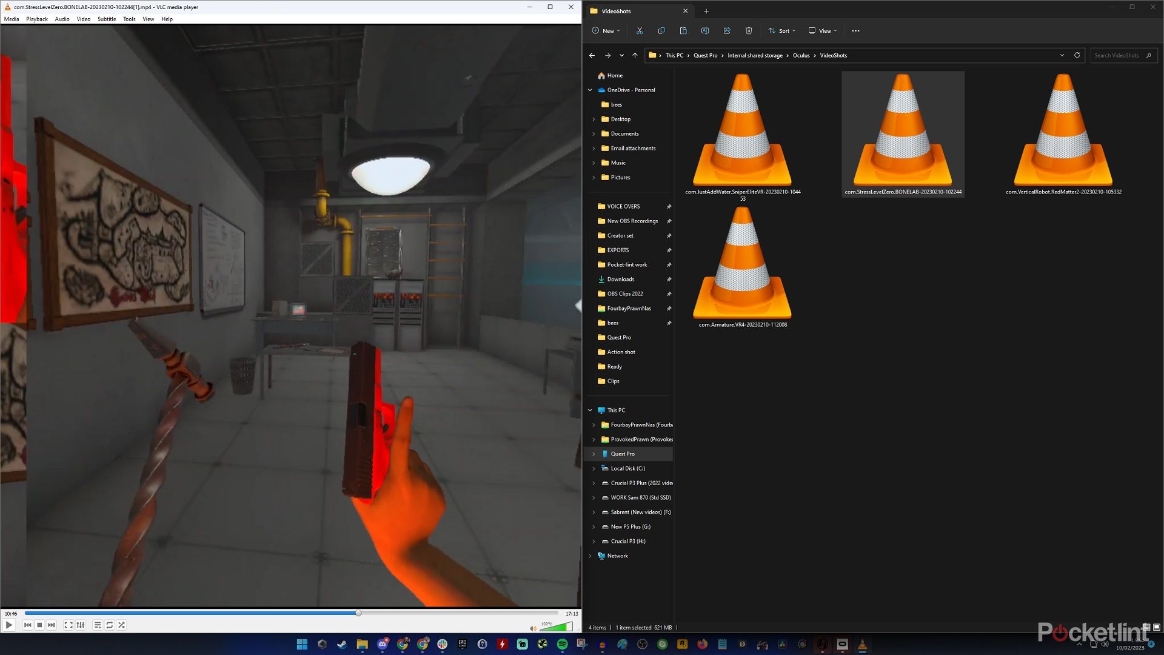The height and width of the screenshot is (655, 1164).
Task: Unpin the OBS Clips 2022 pin icon
Action: click(669, 294)
